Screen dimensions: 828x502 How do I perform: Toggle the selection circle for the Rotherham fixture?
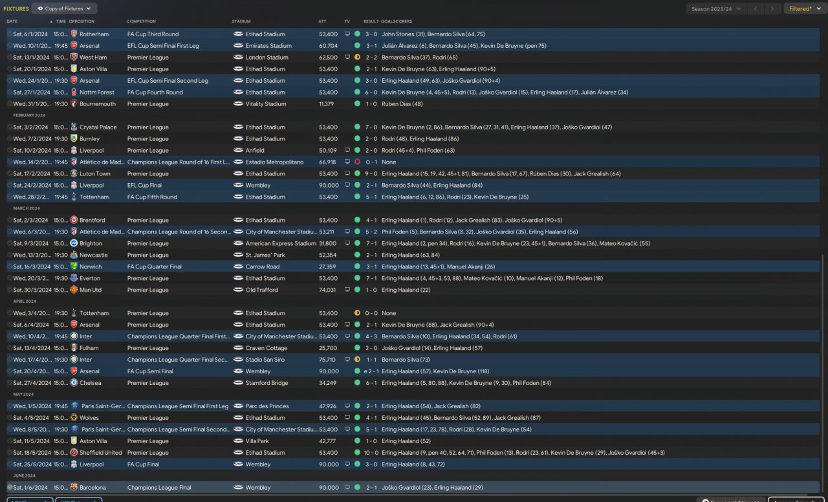[10, 34]
